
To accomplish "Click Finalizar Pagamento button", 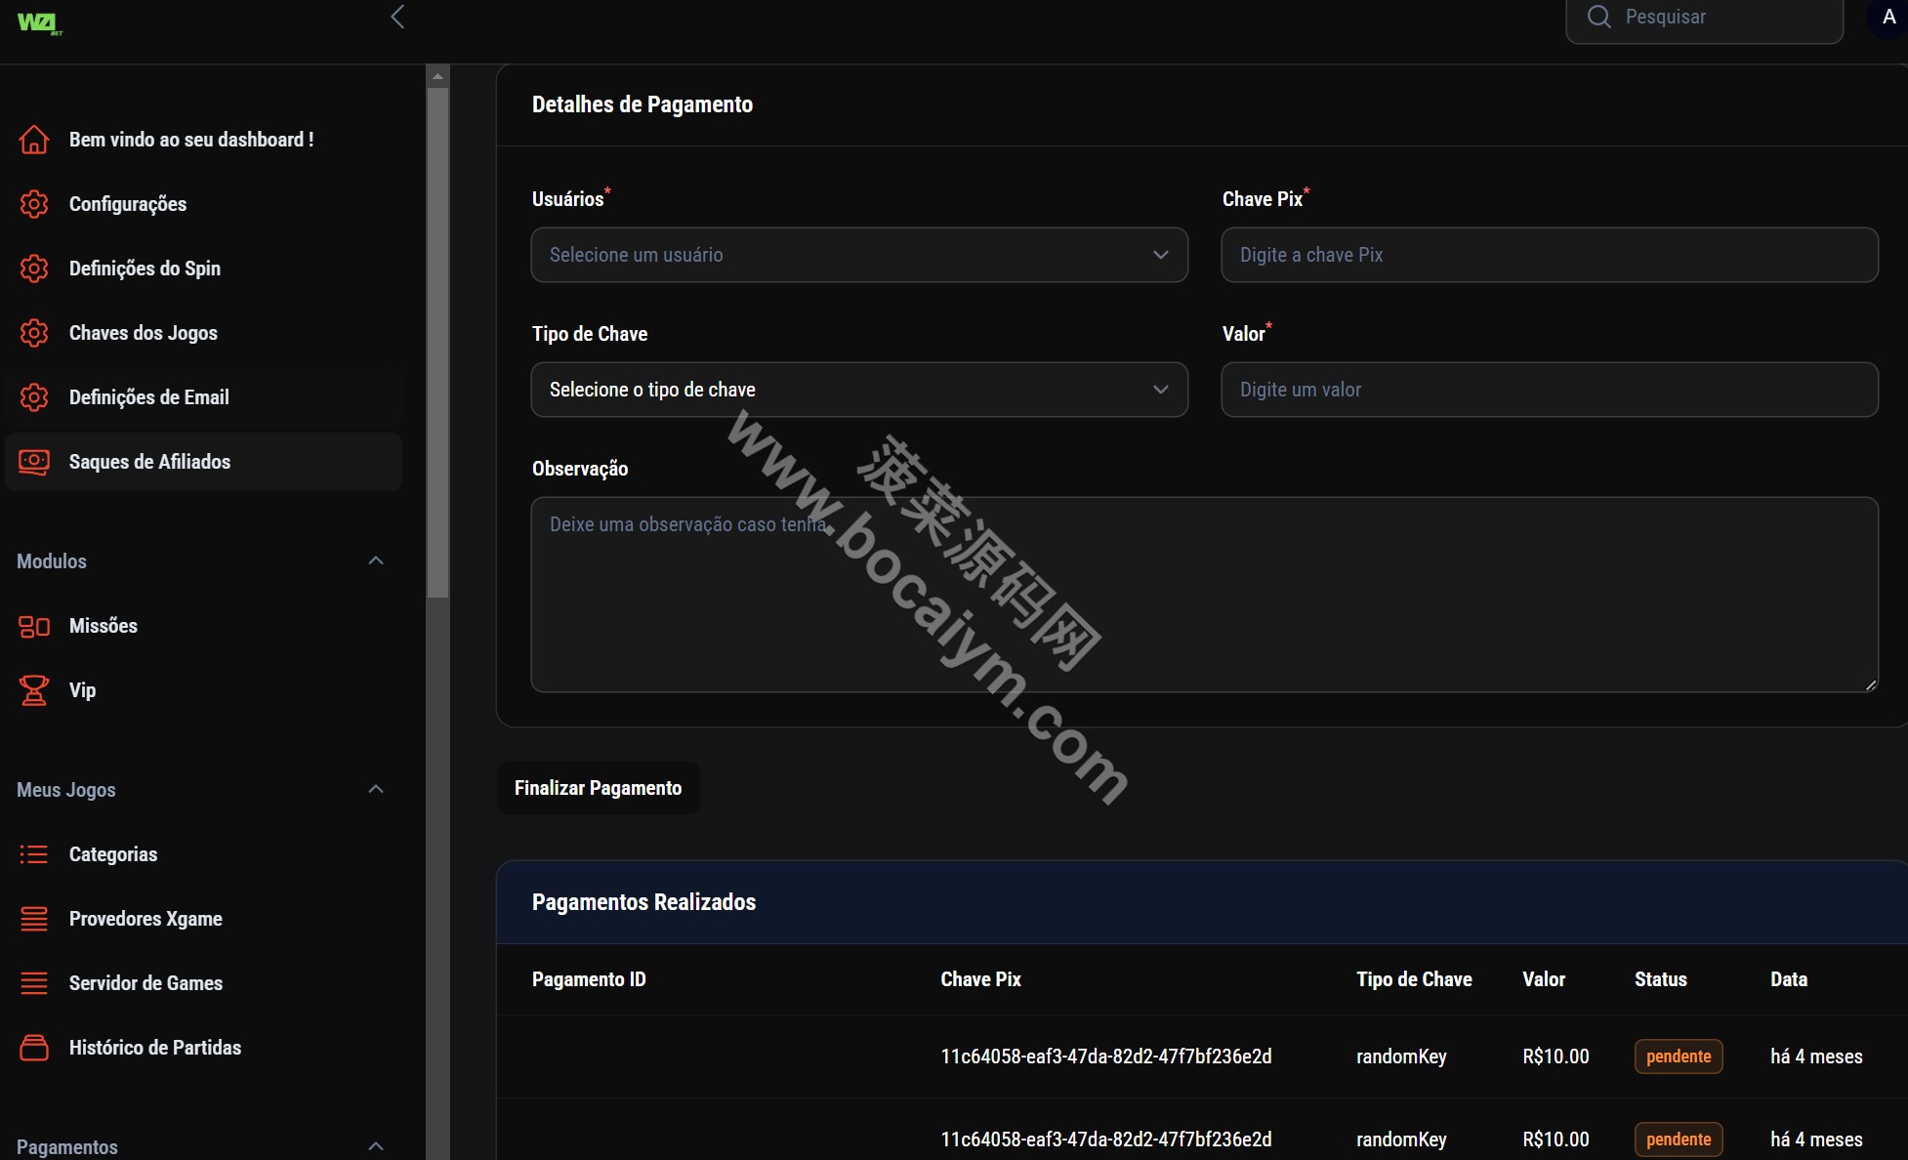I will (599, 788).
